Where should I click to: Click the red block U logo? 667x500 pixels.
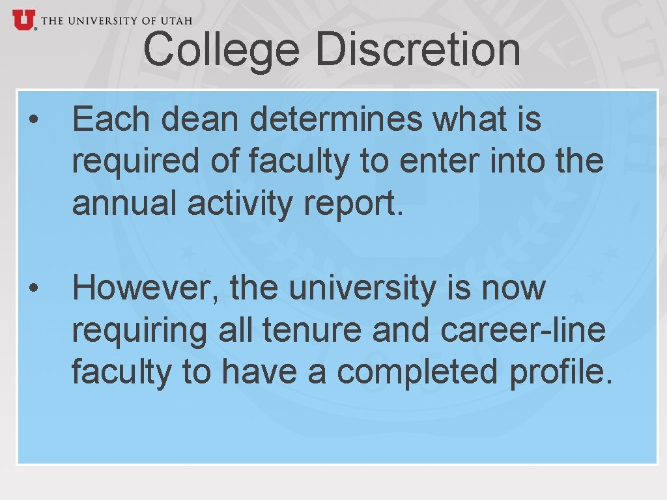click(23, 19)
